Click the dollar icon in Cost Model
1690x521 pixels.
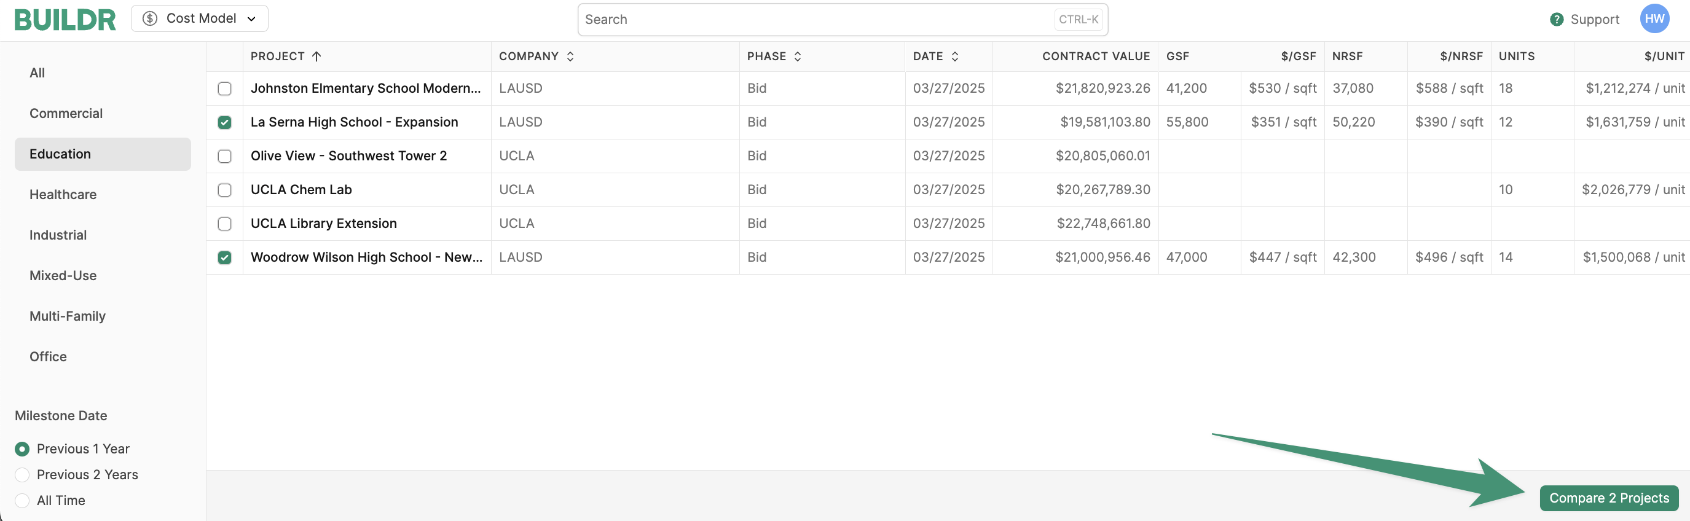(x=149, y=18)
